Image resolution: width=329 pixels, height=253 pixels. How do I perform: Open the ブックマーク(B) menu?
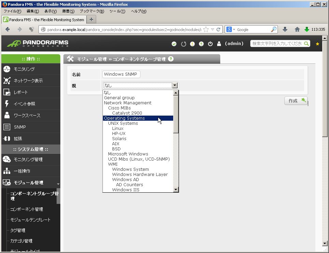[x=92, y=11]
